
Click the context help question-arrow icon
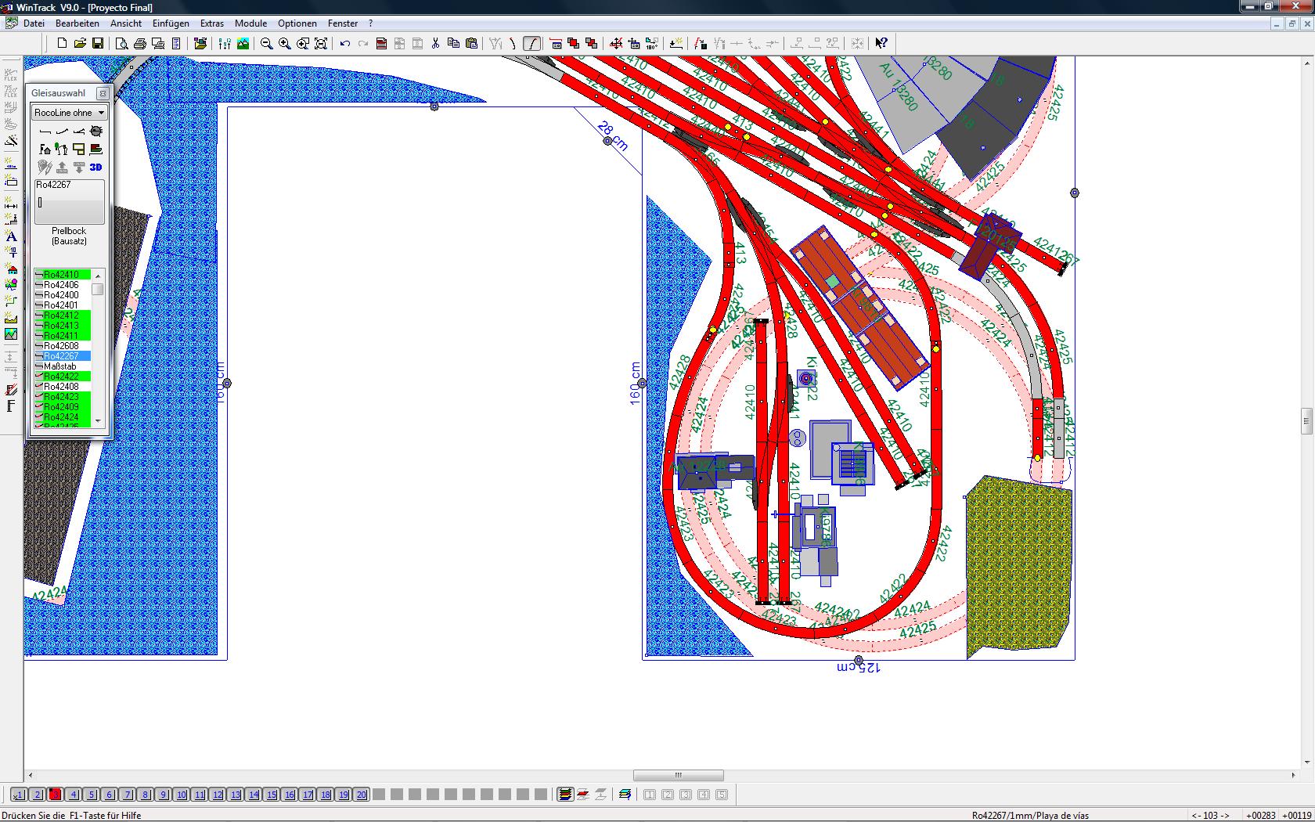click(x=881, y=44)
